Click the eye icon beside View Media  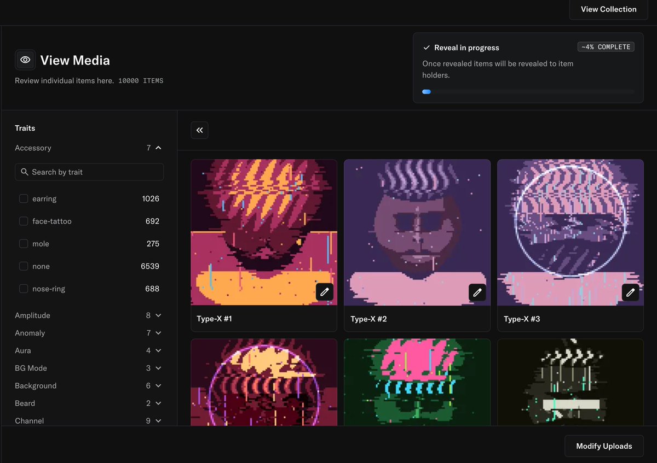[25, 60]
